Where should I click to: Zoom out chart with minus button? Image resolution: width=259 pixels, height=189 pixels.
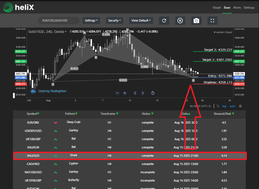[x=117, y=93]
